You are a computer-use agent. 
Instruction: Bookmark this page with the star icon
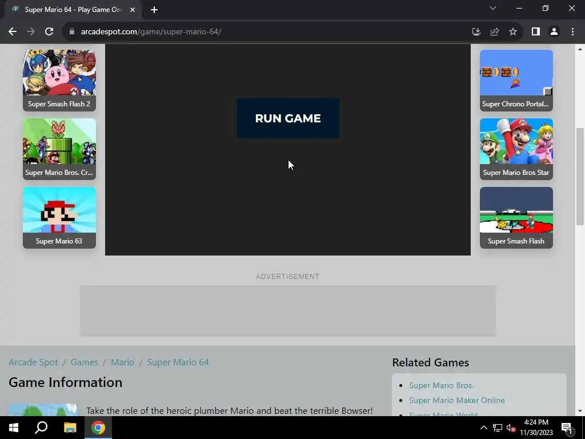[513, 32]
